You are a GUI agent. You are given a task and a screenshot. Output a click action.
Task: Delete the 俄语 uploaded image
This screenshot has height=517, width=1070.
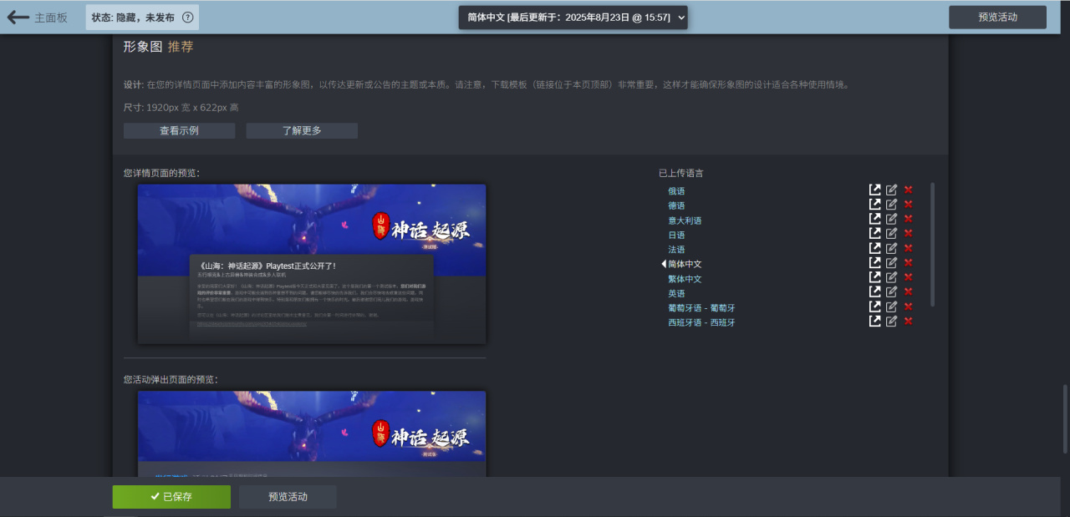[x=909, y=190]
